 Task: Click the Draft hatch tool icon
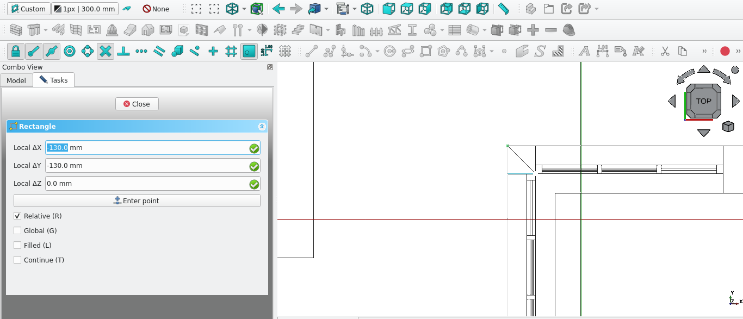click(558, 51)
